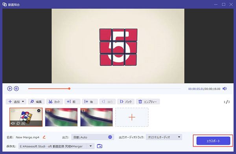Add a new clip via dashed plus box

coord(132,117)
